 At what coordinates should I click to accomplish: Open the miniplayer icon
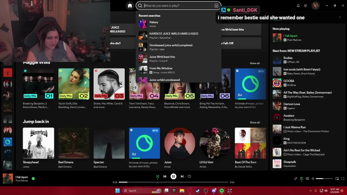pos(337,179)
